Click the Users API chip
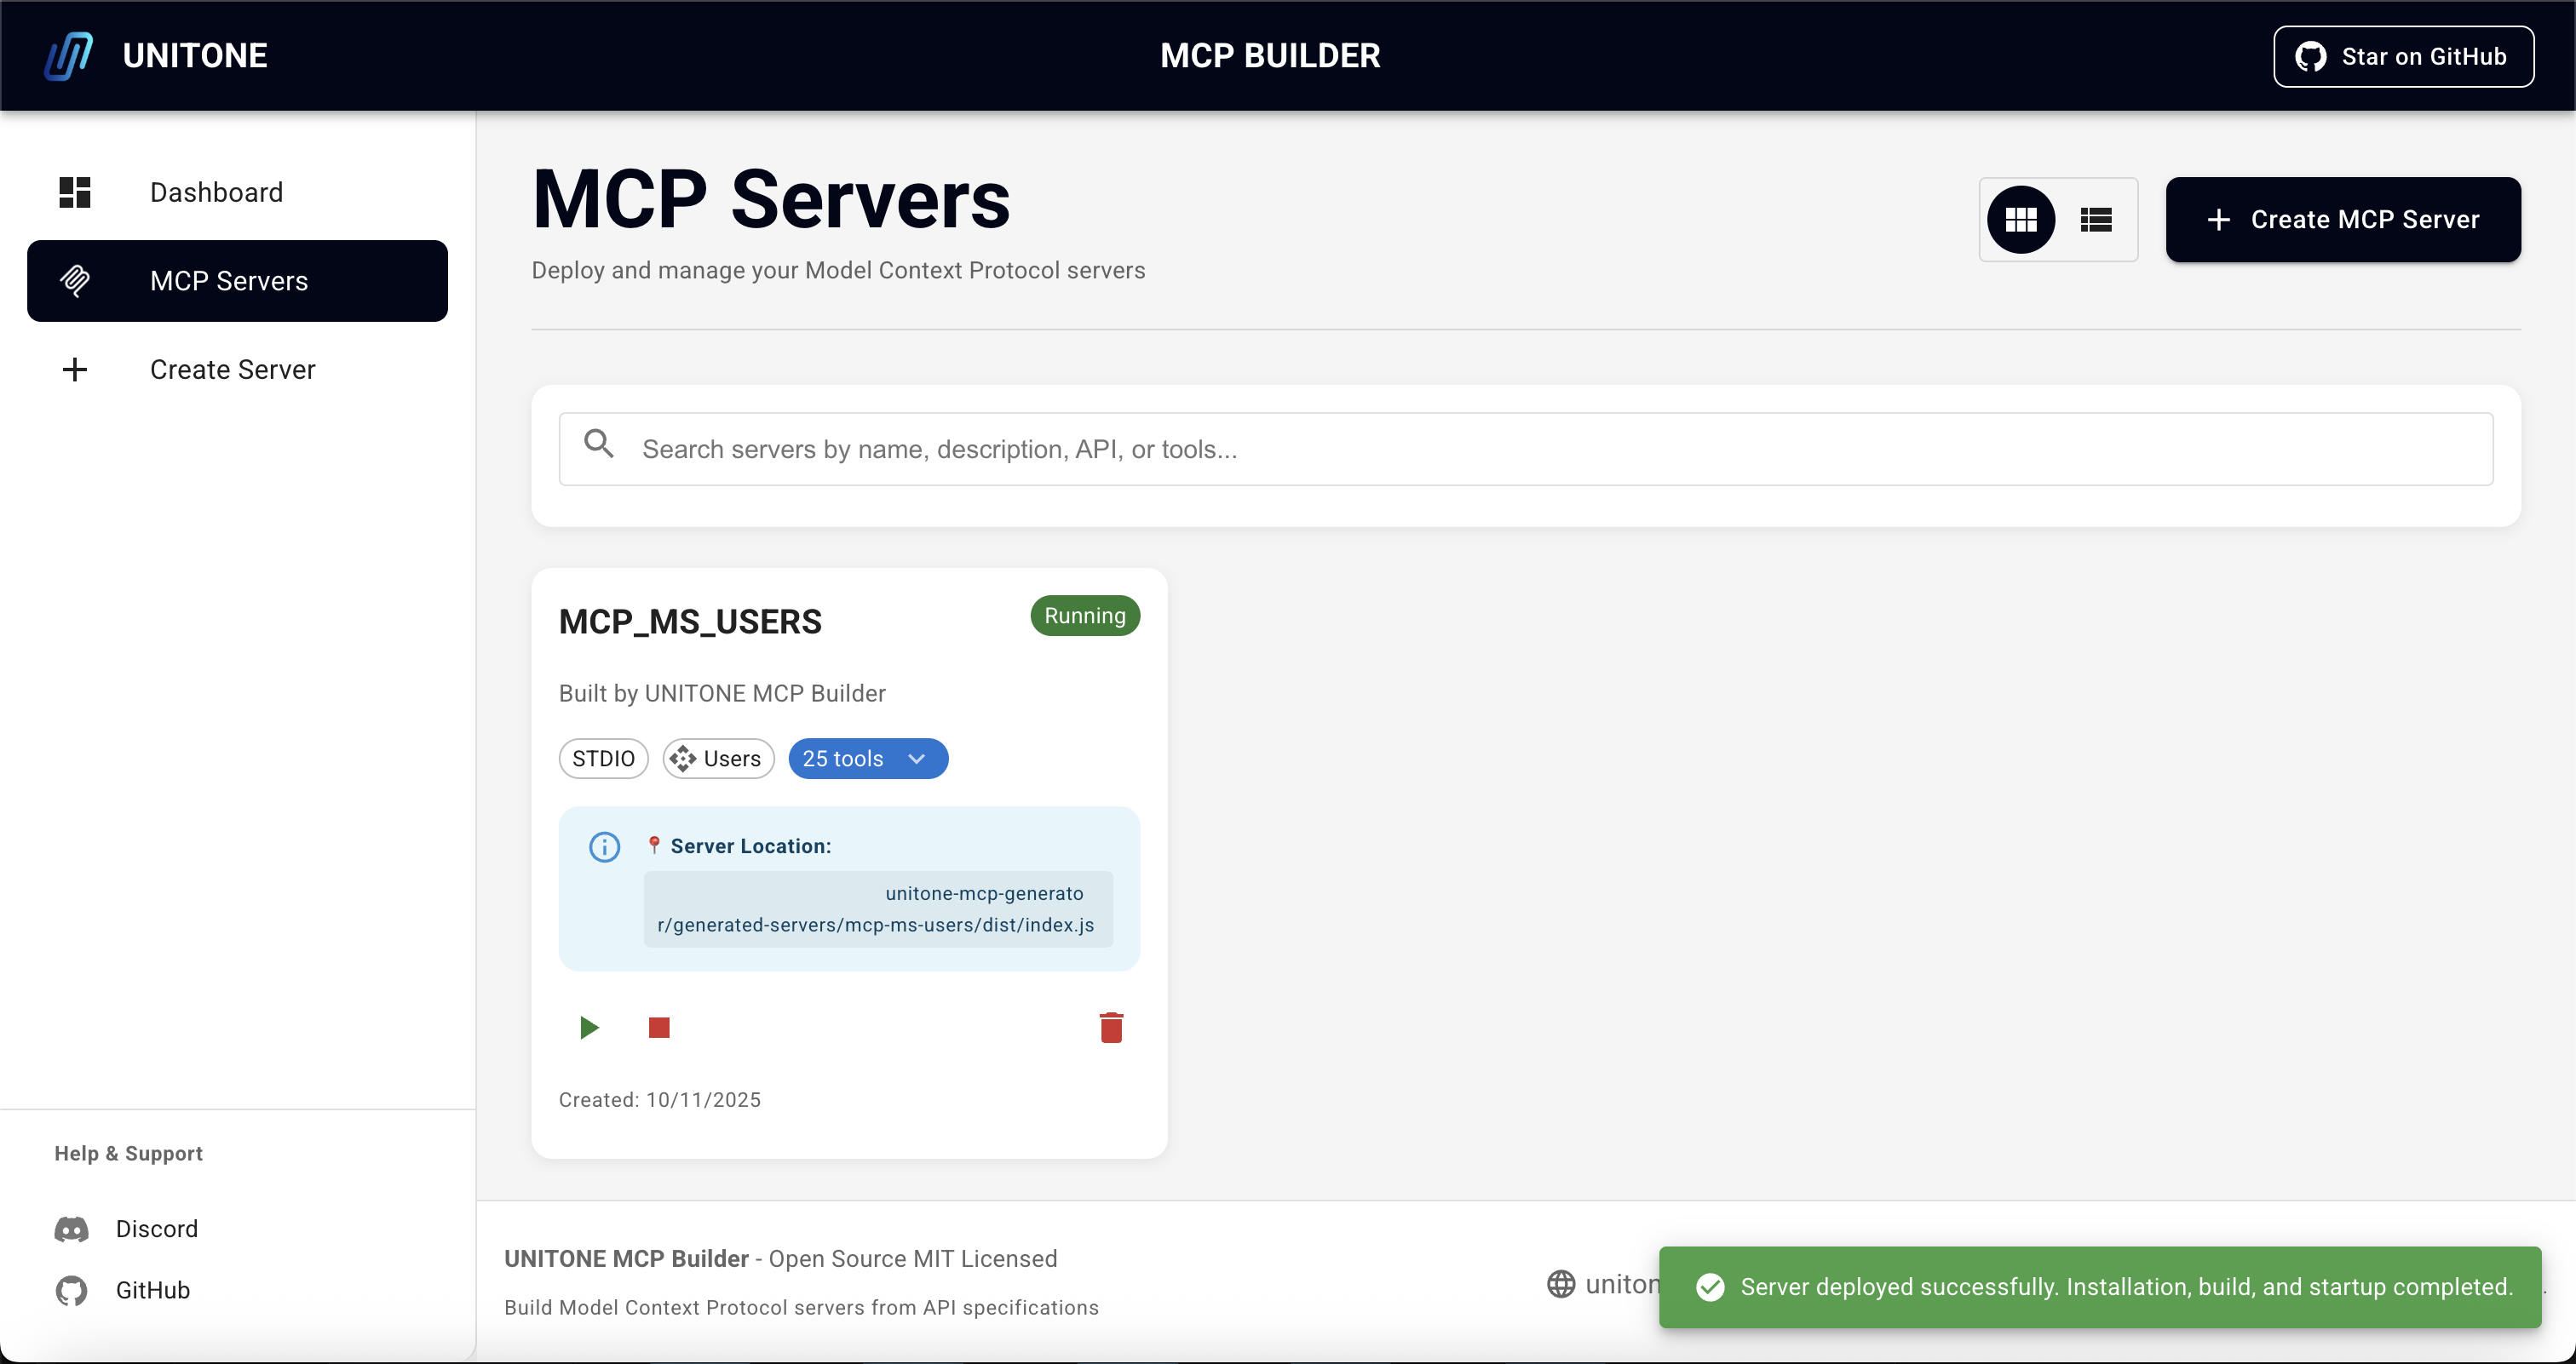This screenshot has height=1364, width=2576. [718, 759]
